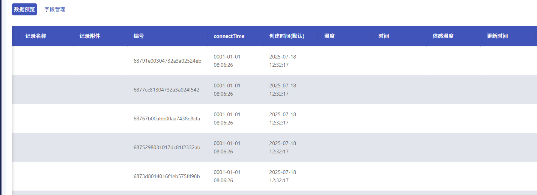This screenshot has height=195, width=537.
Task: Open the 字段管理 tab
Action: tap(55, 9)
